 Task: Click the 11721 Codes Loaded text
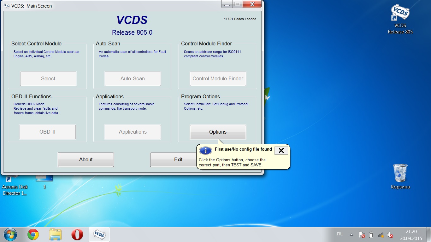240,19
